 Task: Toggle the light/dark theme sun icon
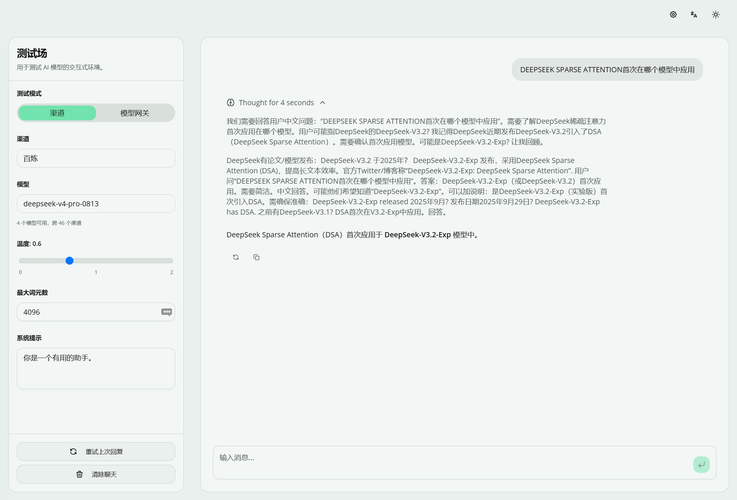click(x=716, y=14)
